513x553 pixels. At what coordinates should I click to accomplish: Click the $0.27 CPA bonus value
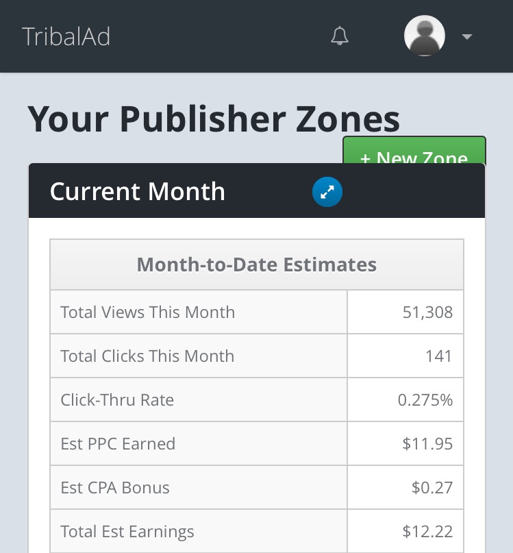point(432,488)
